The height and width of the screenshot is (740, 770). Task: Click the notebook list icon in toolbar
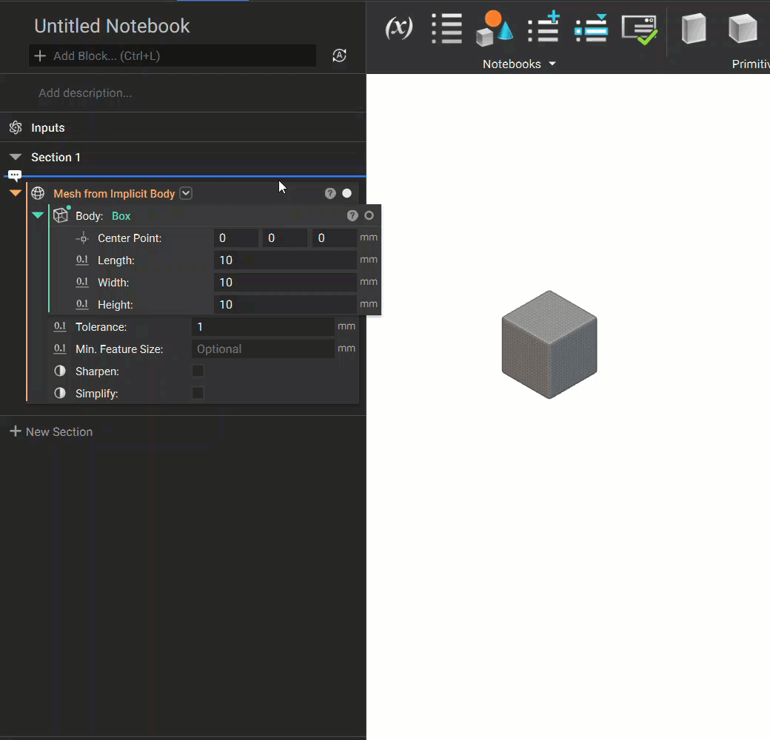447,28
